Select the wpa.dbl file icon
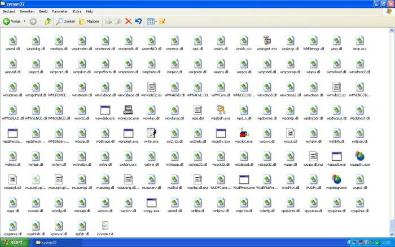Viewport: 395px width, 247px height. tap(197, 110)
